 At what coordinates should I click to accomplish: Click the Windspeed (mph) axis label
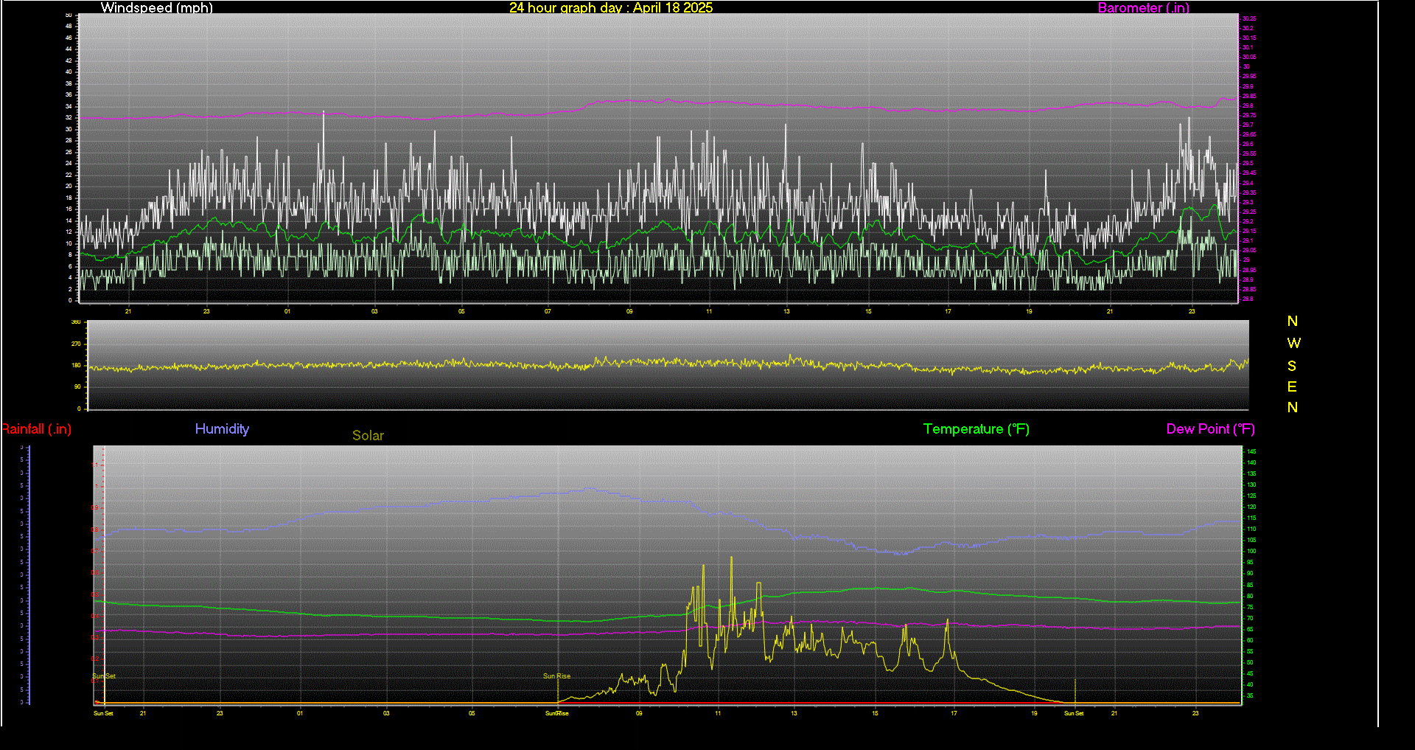pyautogui.click(x=156, y=8)
